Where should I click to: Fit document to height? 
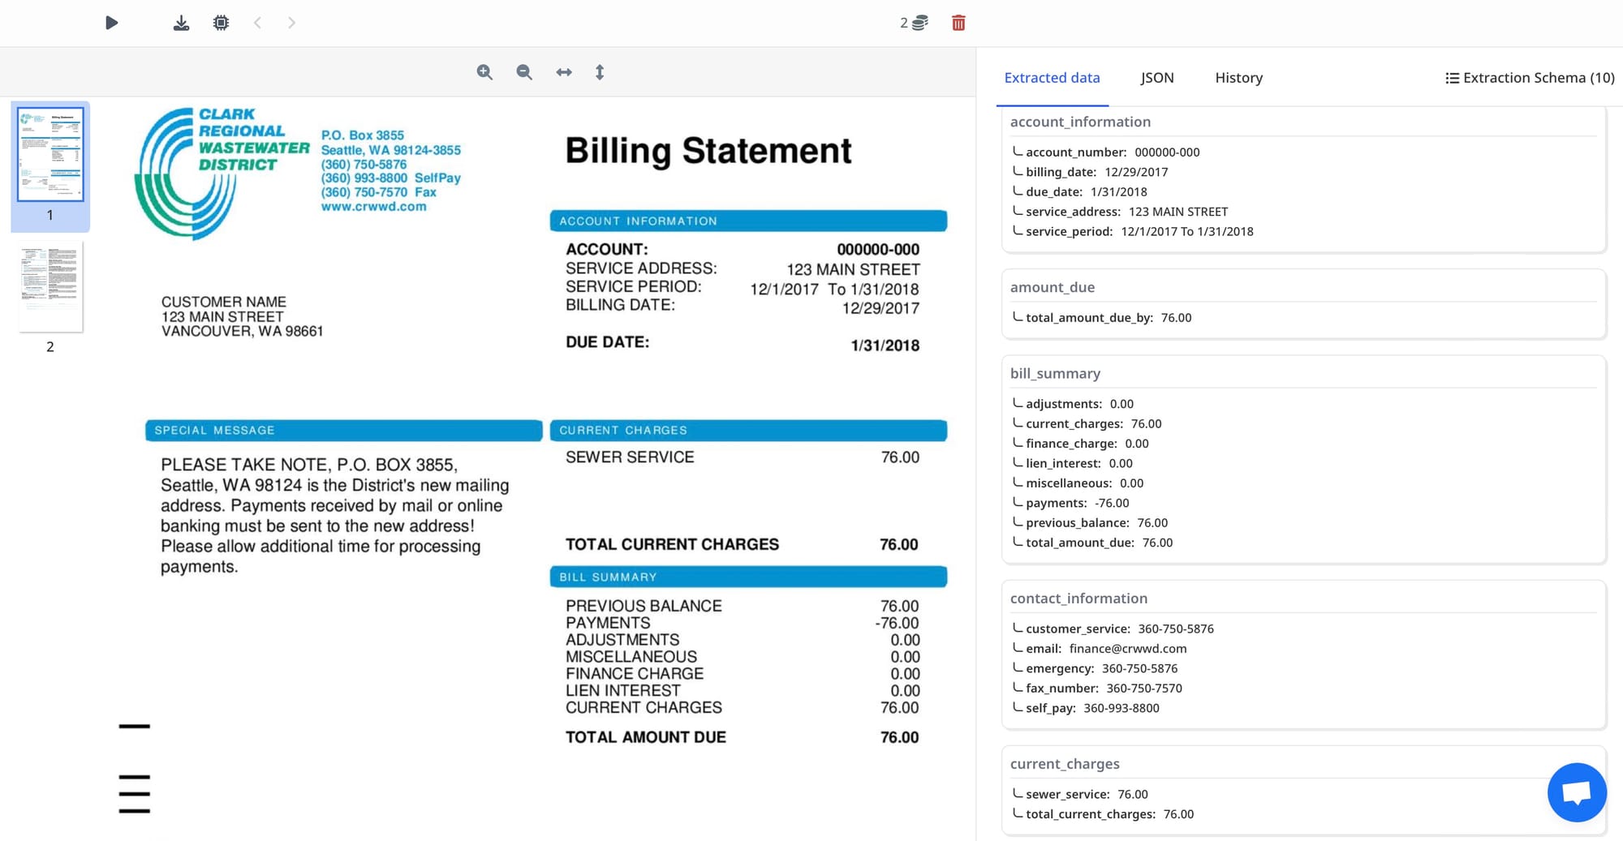tap(600, 72)
